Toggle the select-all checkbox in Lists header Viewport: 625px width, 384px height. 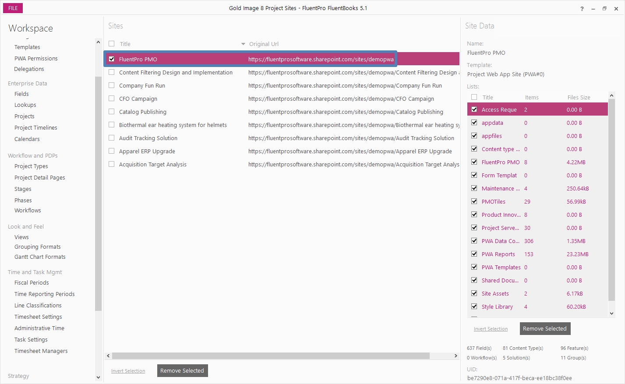pos(474,97)
